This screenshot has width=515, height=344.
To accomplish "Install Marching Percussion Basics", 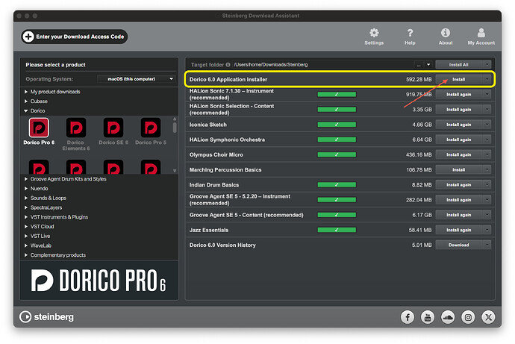I will [458, 169].
